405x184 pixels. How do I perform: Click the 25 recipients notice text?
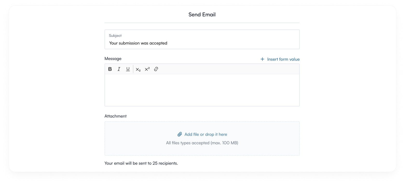tap(141, 163)
